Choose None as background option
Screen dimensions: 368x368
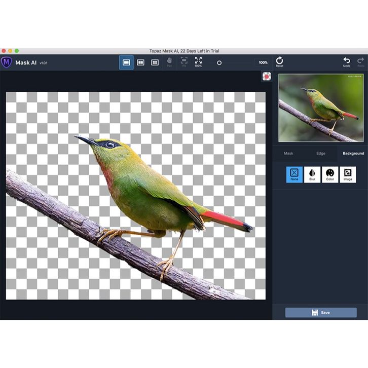click(294, 174)
